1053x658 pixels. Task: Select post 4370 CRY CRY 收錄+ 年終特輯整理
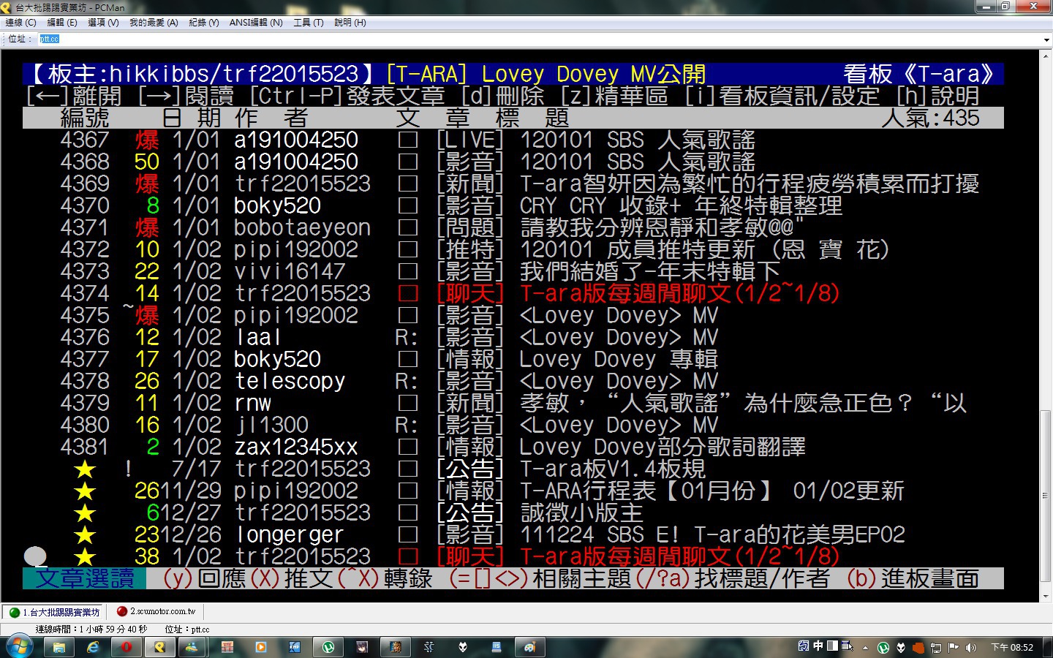(x=513, y=205)
